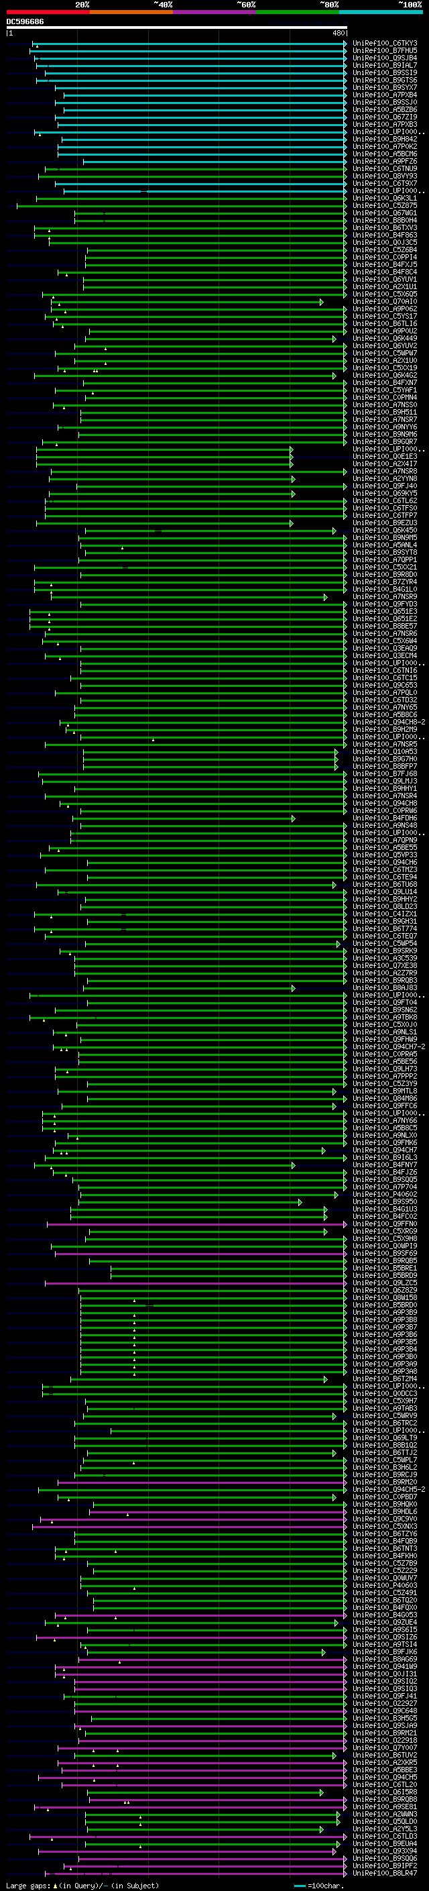Click the UniRef100_A7P0K2 label
The height and width of the screenshot is (1891, 429).
[x=385, y=146]
